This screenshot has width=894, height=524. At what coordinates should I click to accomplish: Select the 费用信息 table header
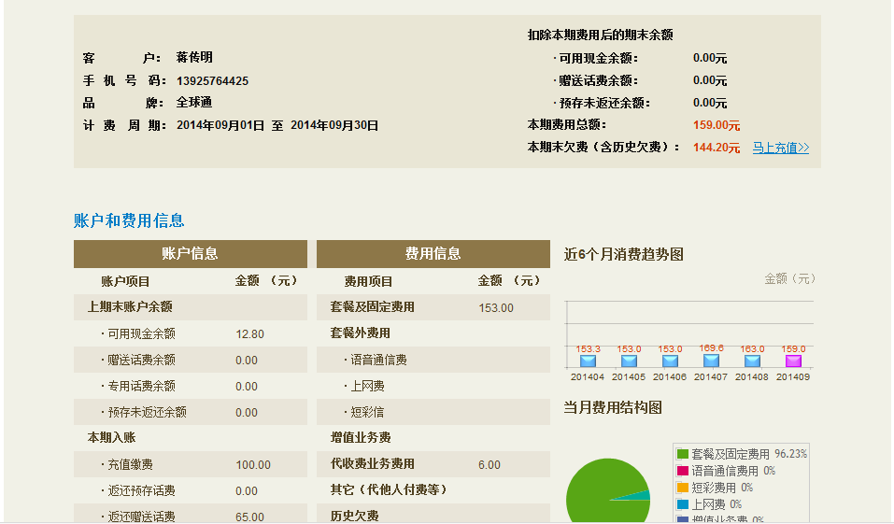[433, 254]
